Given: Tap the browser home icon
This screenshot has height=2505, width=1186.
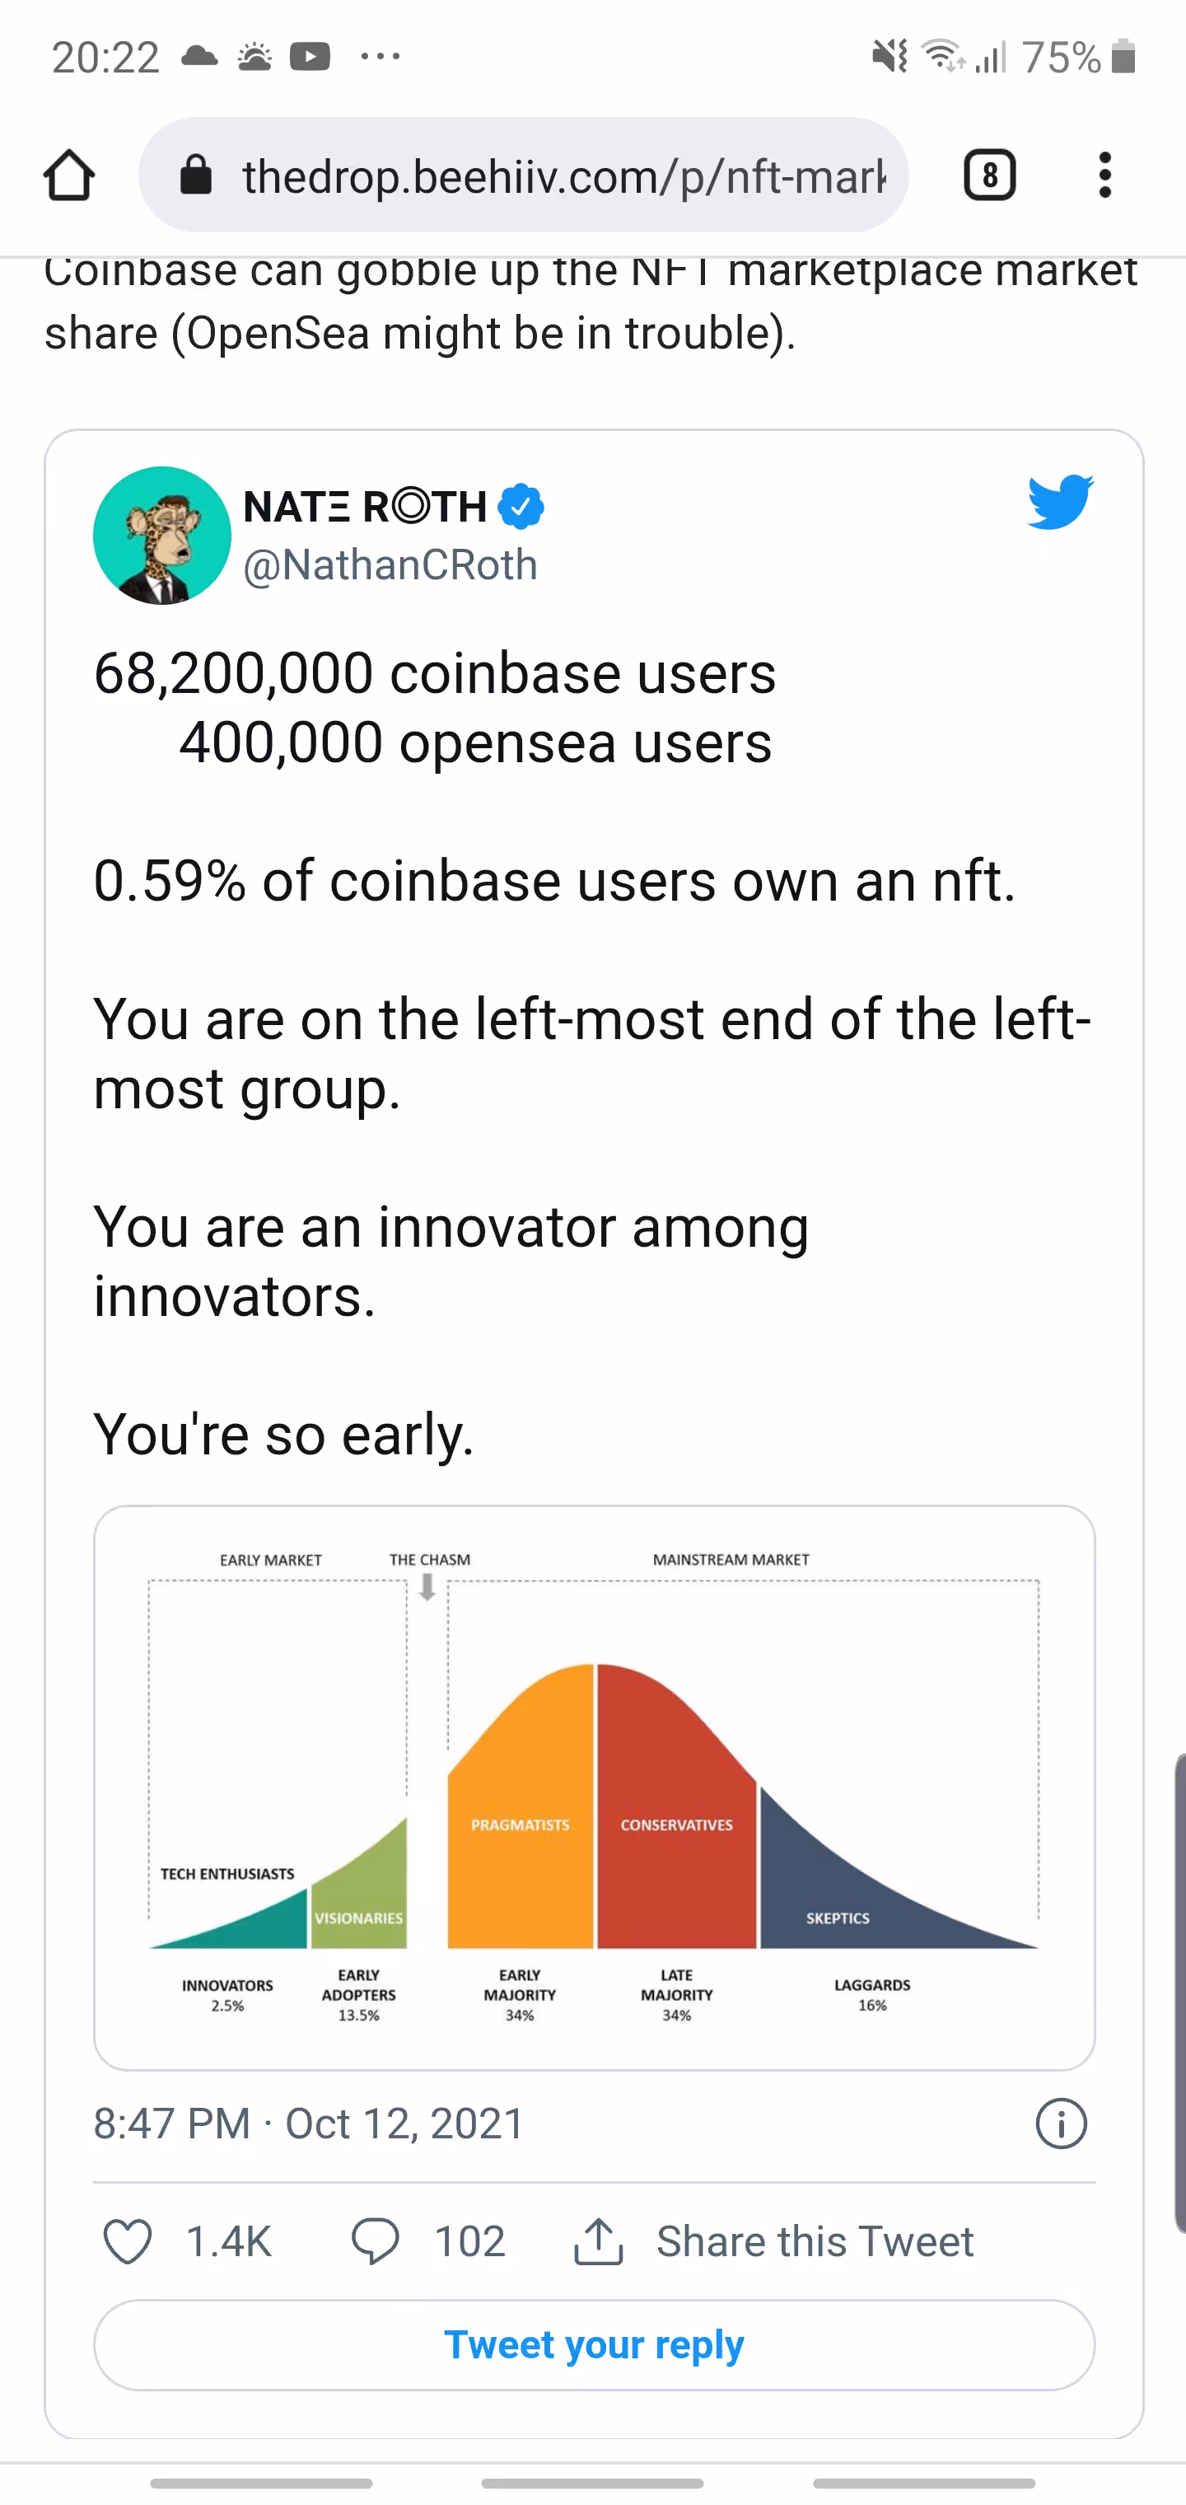Looking at the screenshot, I should pyautogui.click(x=69, y=176).
